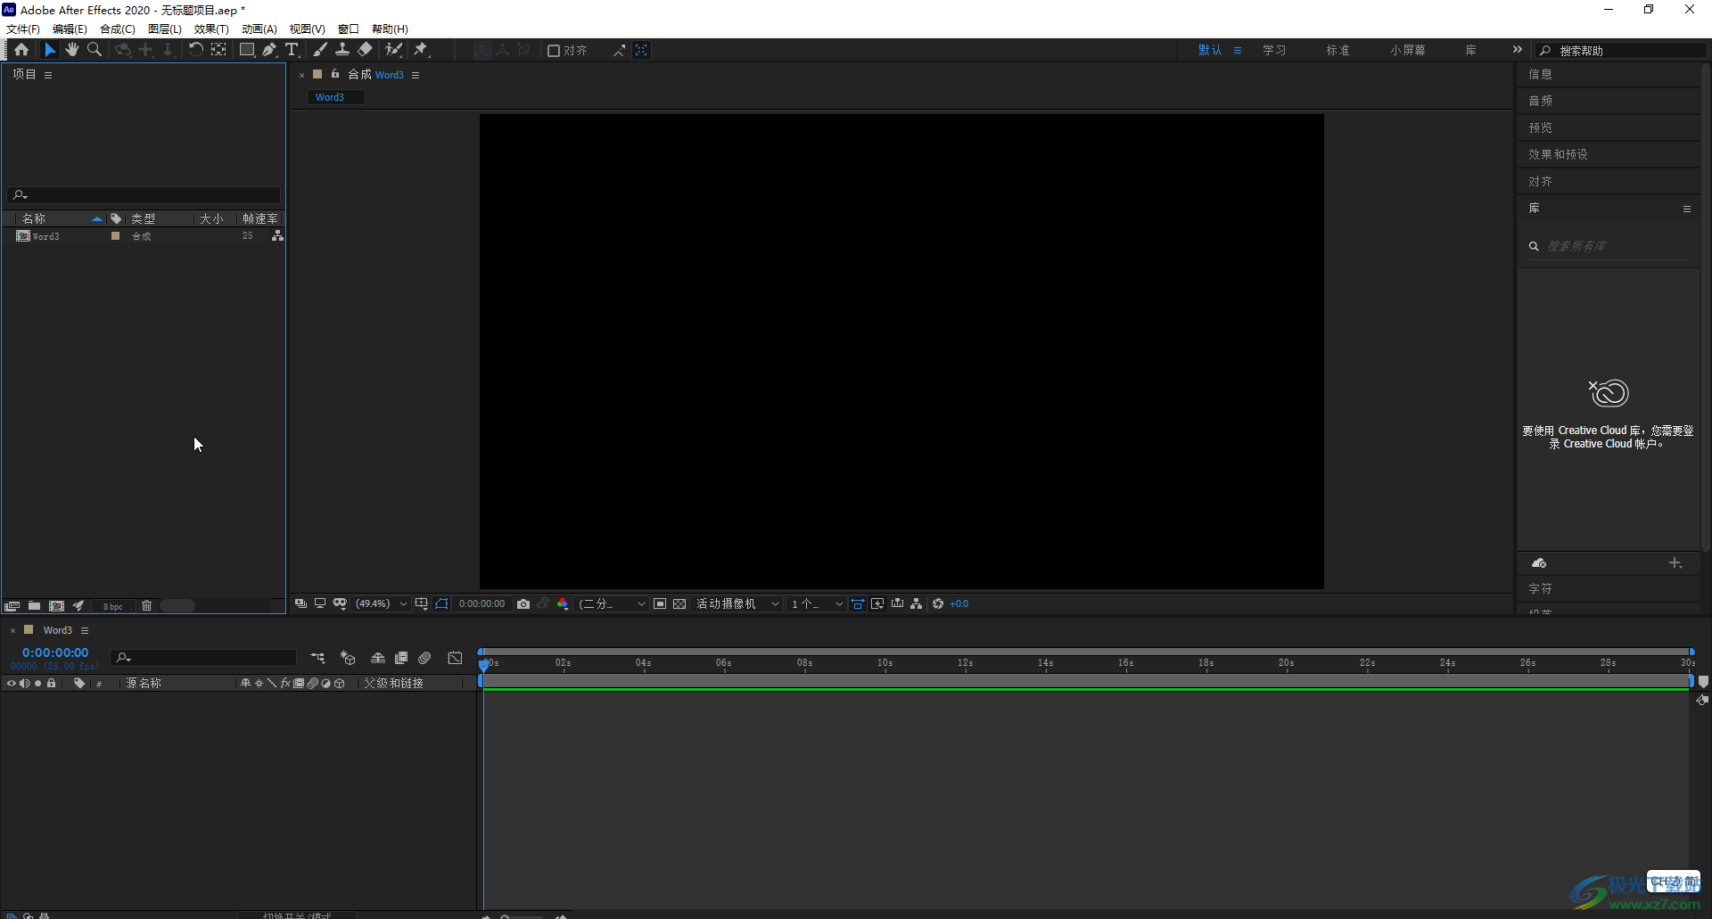Select the Pan Behind anchor point tool
Screen dimensions: 1712x919
218,50
